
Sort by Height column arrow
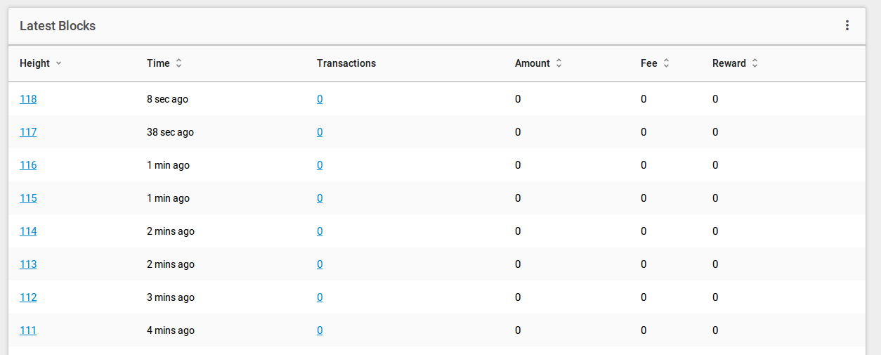point(58,63)
